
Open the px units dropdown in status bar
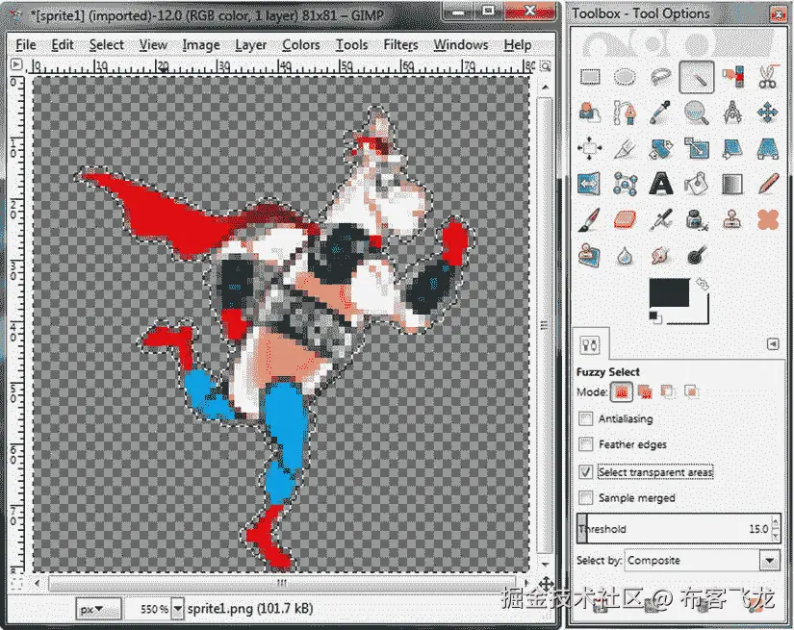96,608
